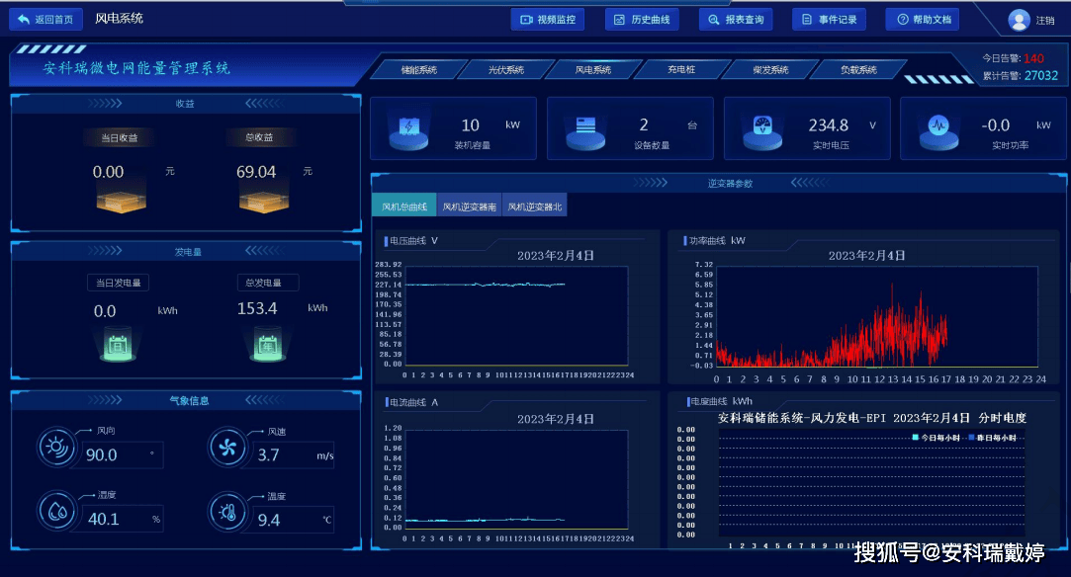Click the wind direction icon
This screenshot has height=577, width=1071.
(x=56, y=448)
